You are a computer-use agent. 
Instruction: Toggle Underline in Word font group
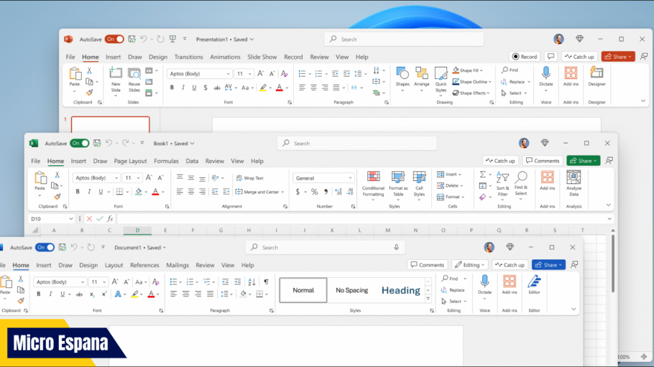(x=63, y=294)
